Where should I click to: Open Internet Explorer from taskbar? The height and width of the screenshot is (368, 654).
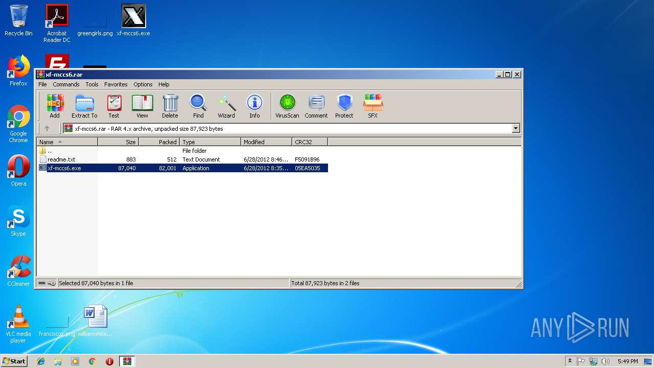[41, 361]
